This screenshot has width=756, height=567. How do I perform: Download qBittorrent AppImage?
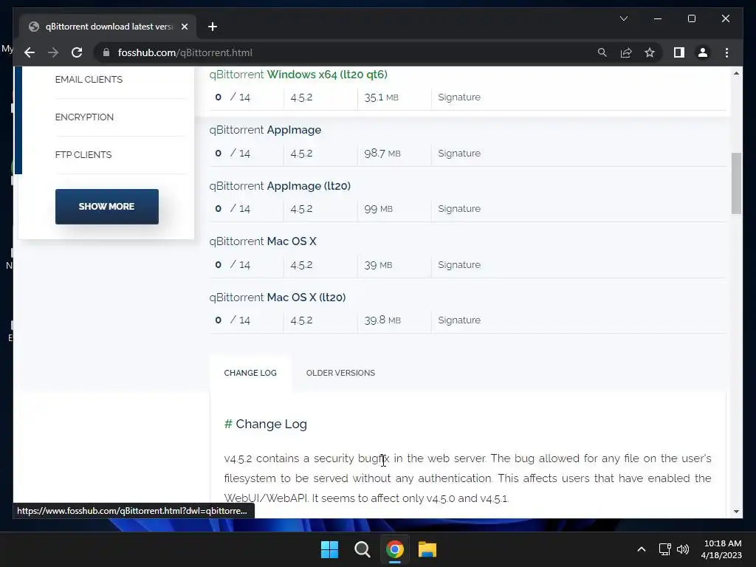[x=265, y=130]
